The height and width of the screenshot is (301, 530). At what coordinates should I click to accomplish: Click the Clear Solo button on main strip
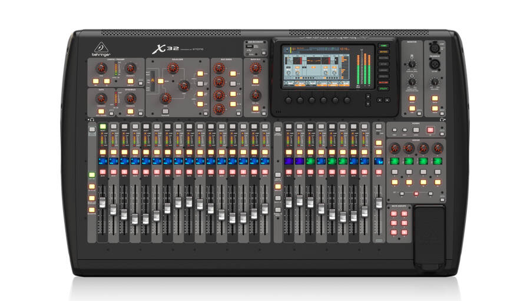379,143
